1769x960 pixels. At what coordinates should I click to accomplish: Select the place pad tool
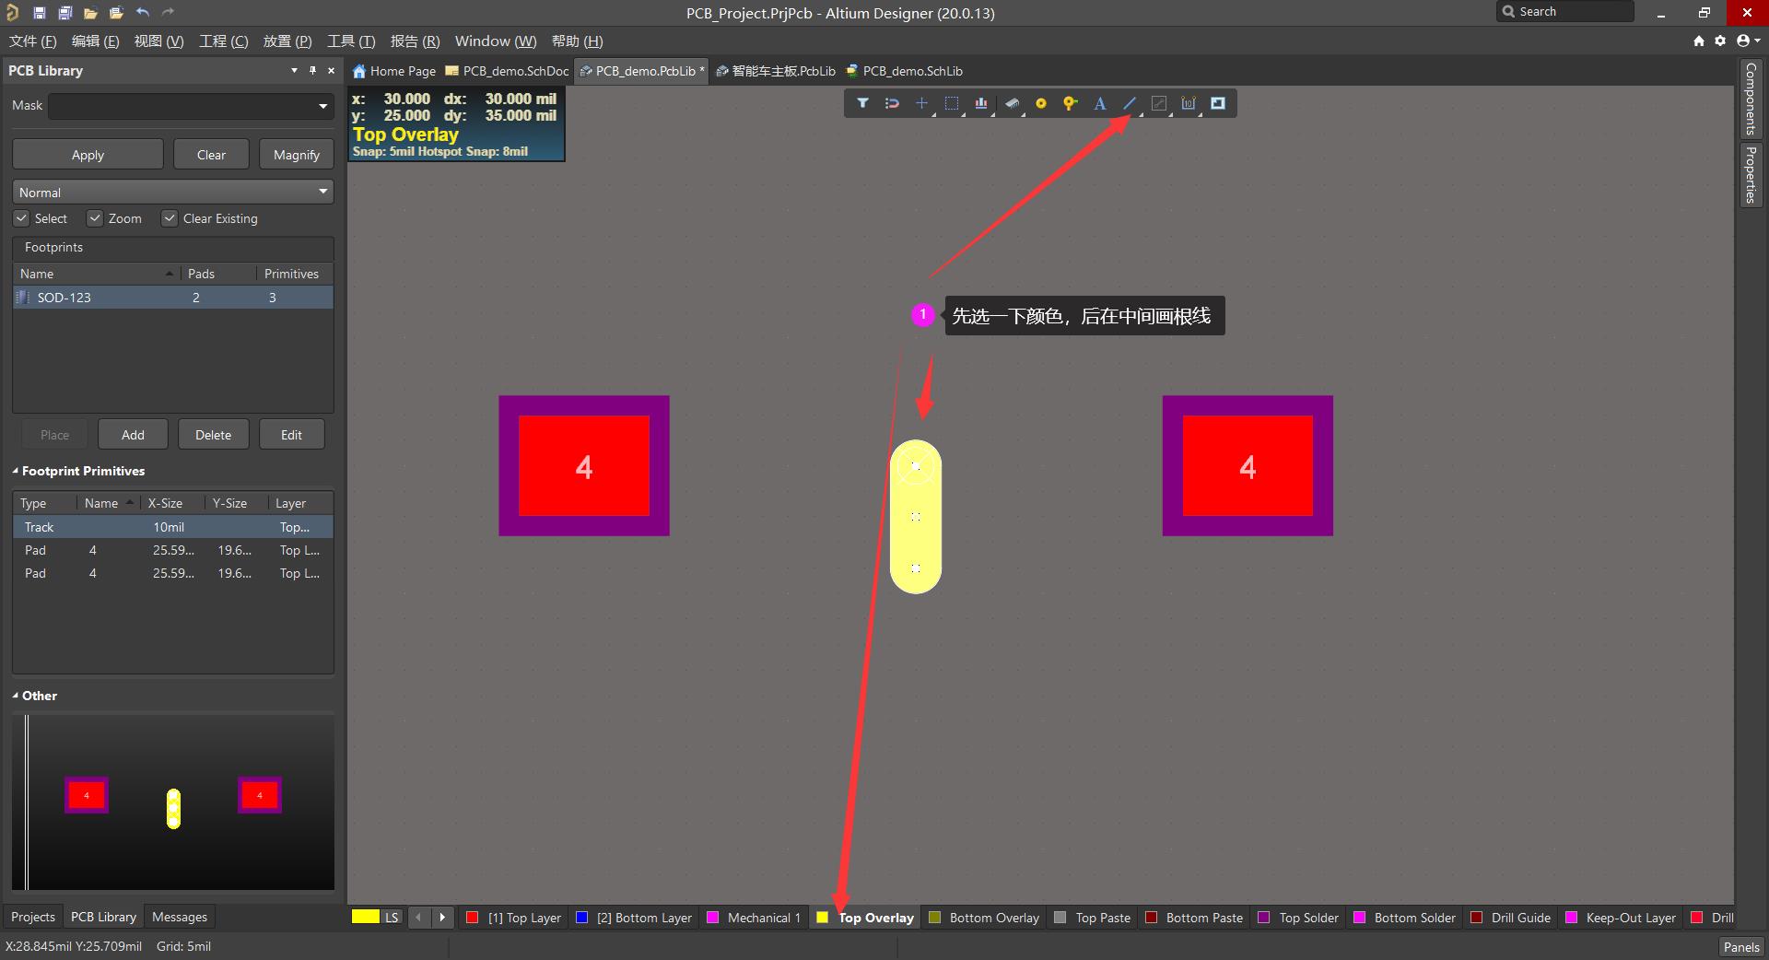pos(1041,103)
